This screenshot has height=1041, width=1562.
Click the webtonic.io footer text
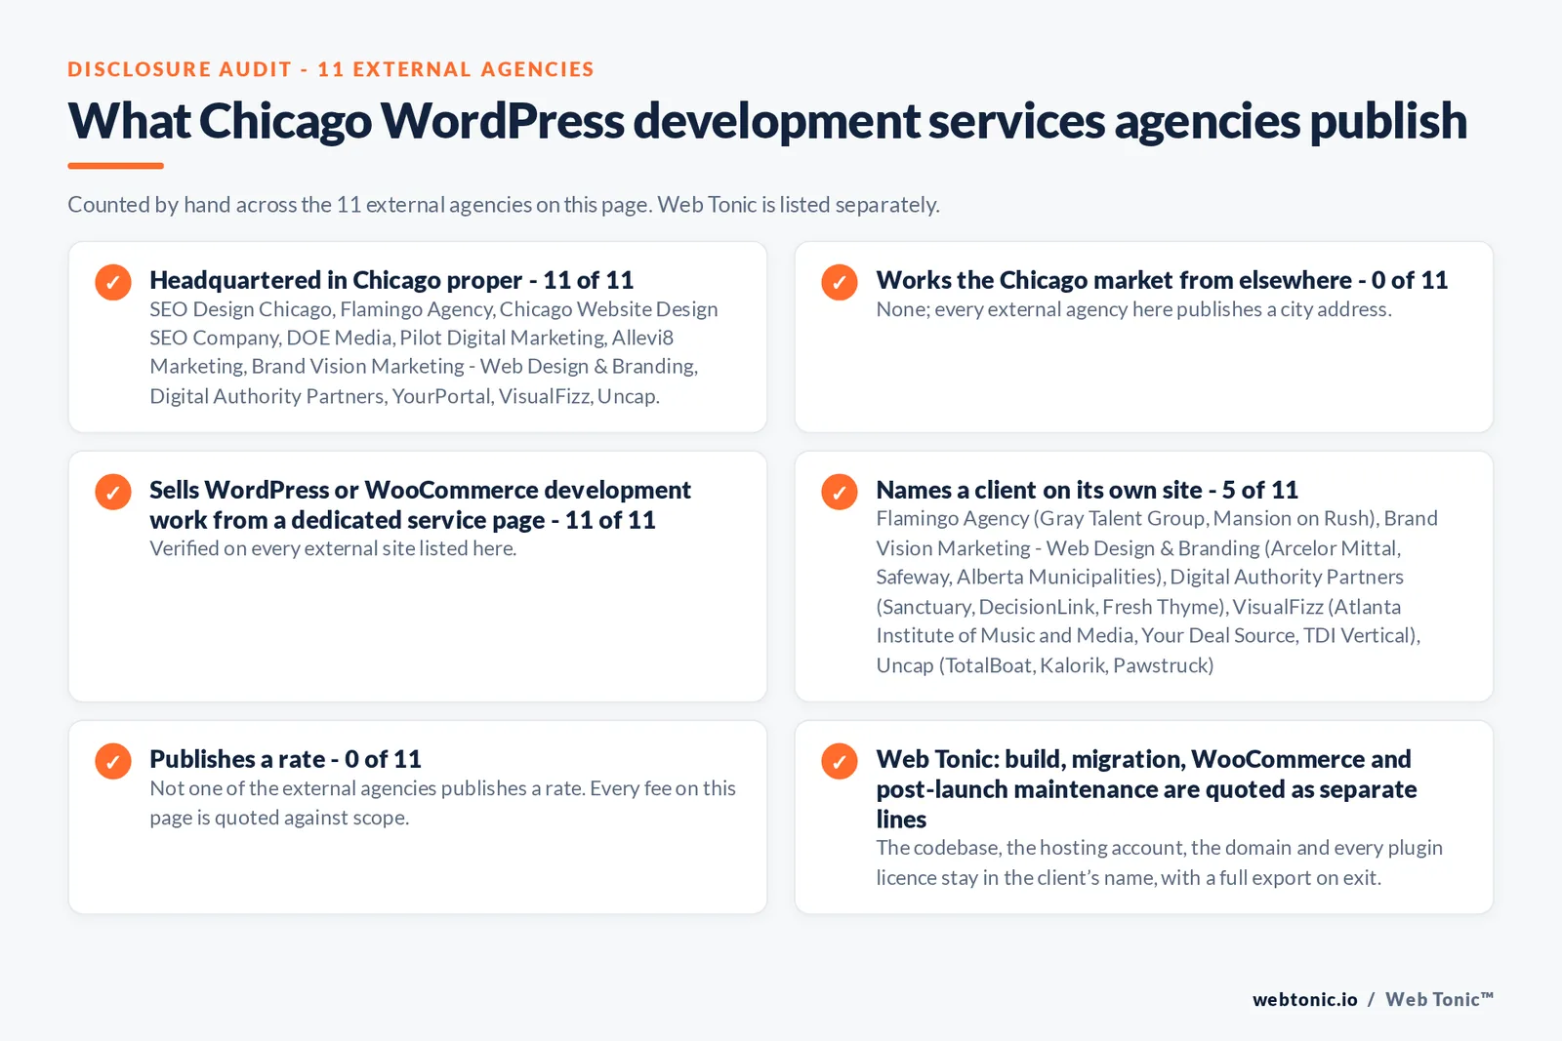(x=1305, y=999)
